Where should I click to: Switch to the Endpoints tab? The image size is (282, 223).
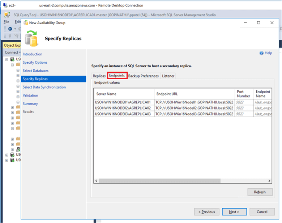pos(117,75)
